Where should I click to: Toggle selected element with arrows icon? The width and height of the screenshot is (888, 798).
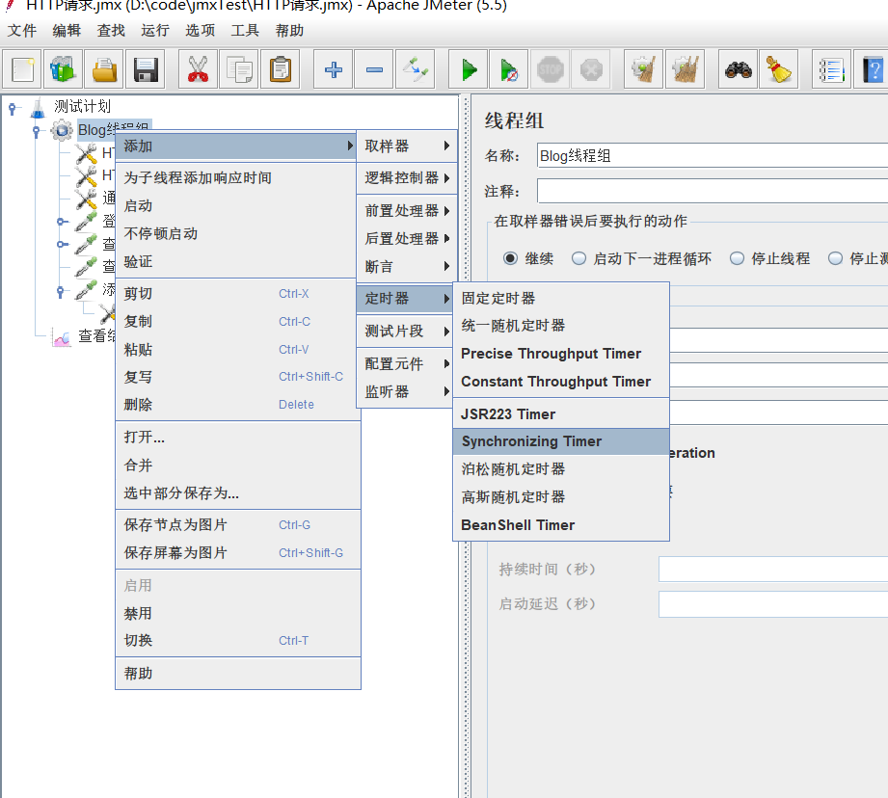pyautogui.click(x=416, y=69)
